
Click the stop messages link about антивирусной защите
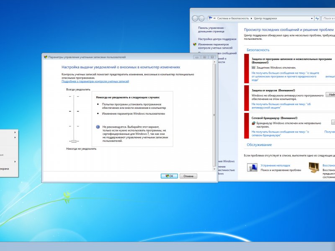281,106
